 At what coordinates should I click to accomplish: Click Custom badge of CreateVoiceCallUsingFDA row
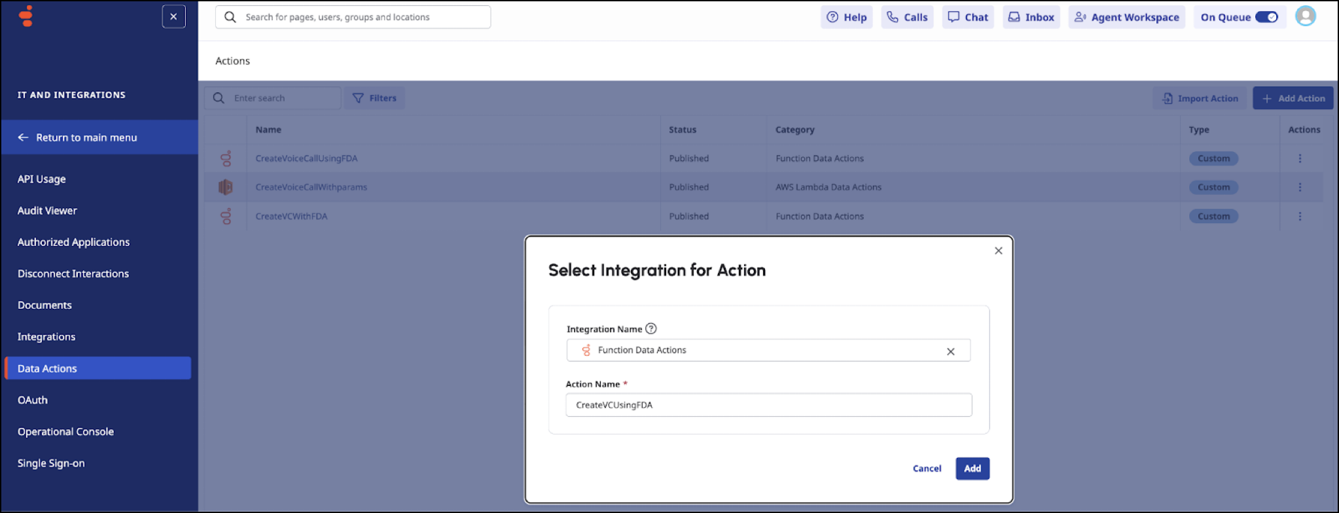(x=1213, y=158)
